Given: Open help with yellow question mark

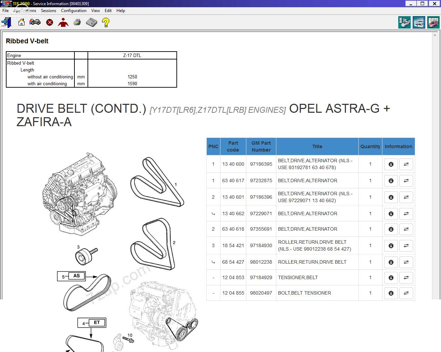Looking at the screenshot, I should pos(106,23).
